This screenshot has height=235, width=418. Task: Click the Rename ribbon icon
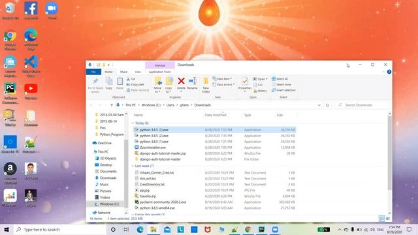click(x=192, y=81)
